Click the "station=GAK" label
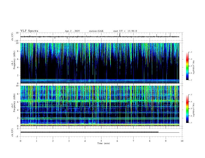This screenshot has height=158, width=205. pyautogui.click(x=96, y=31)
